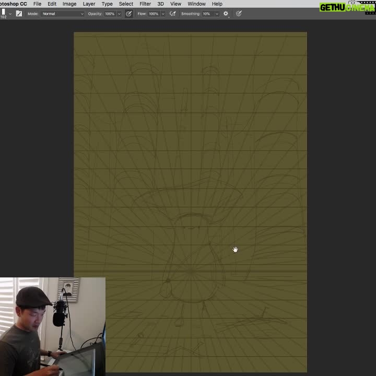Click the center of the sketch canvas
Image resolution: width=376 pixels, height=376 pixels.
pos(190,202)
